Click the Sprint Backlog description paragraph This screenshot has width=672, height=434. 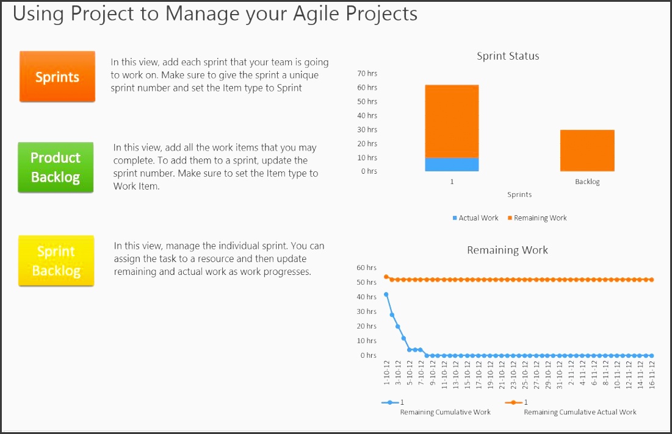tap(219, 259)
